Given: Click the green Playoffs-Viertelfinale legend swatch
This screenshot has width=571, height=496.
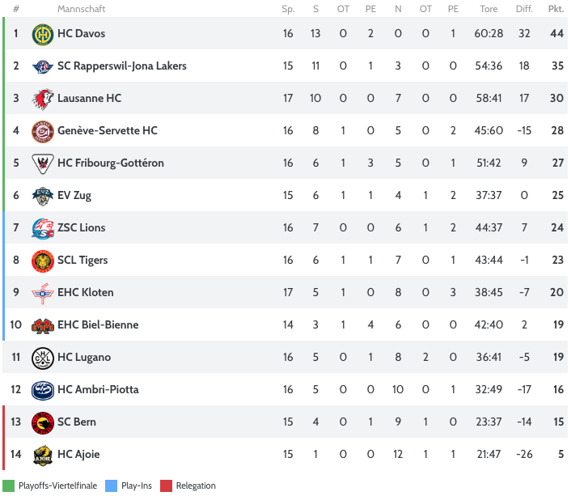Looking at the screenshot, I should pos(9,486).
